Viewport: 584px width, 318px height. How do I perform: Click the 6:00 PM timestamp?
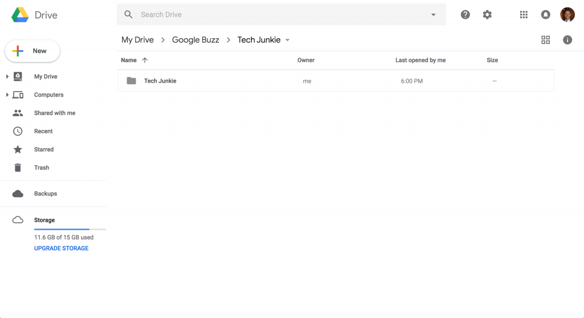pyautogui.click(x=412, y=81)
